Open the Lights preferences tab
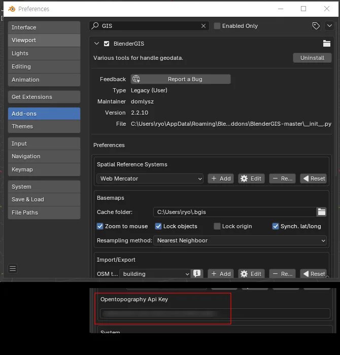Image resolution: width=340 pixels, height=355 pixels. (x=44, y=53)
